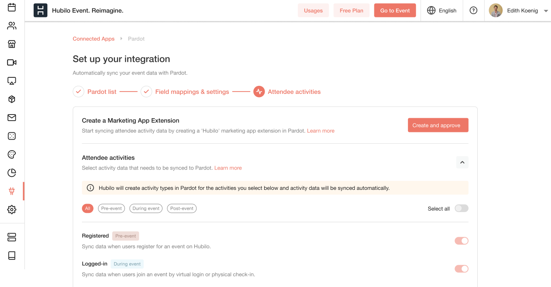The height and width of the screenshot is (287, 551).
Task: Open the server stack icon in sidebar
Action: (12, 237)
